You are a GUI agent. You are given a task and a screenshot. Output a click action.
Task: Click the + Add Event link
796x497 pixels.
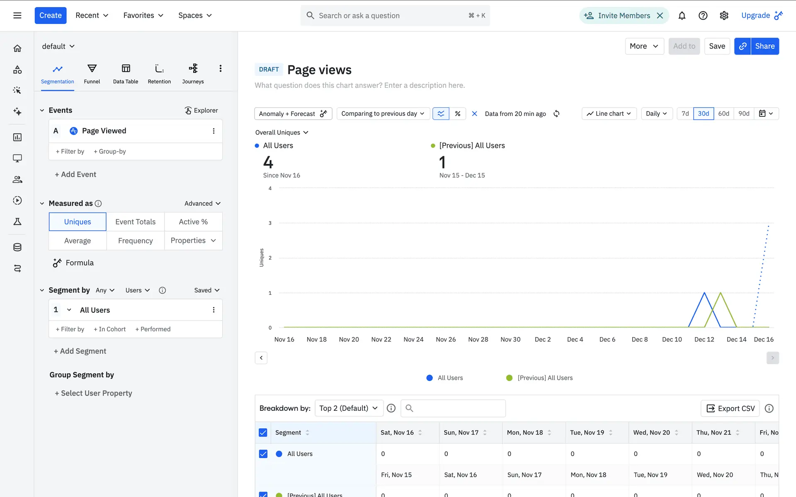coord(75,174)
